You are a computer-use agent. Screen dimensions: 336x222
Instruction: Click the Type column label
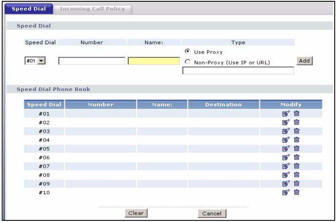tap(238, 42)
